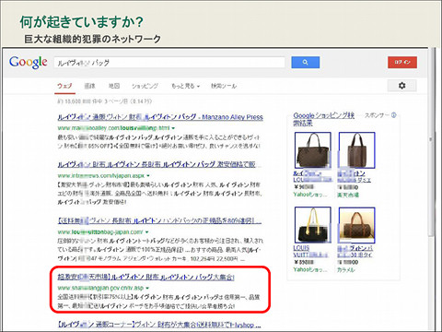Screen dimensions: 442x332
Task: Focus the Google search input field
Action: (x=169, y=63)
